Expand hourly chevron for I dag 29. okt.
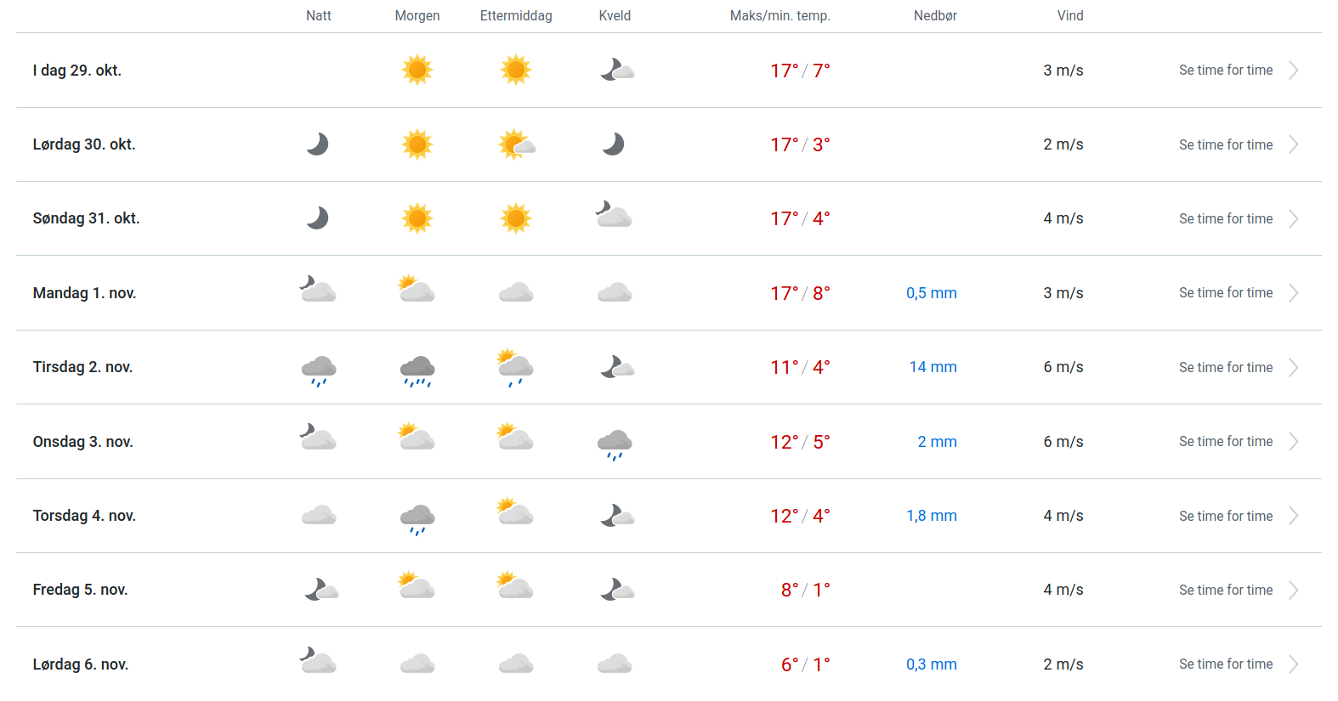 pos(1294,71)
